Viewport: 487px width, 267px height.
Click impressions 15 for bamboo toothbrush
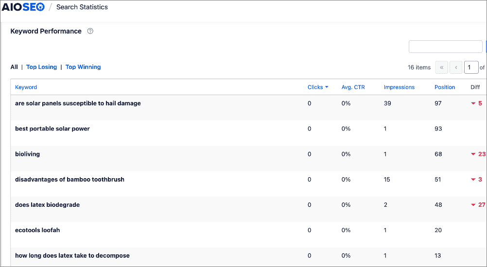pos(387,180)
